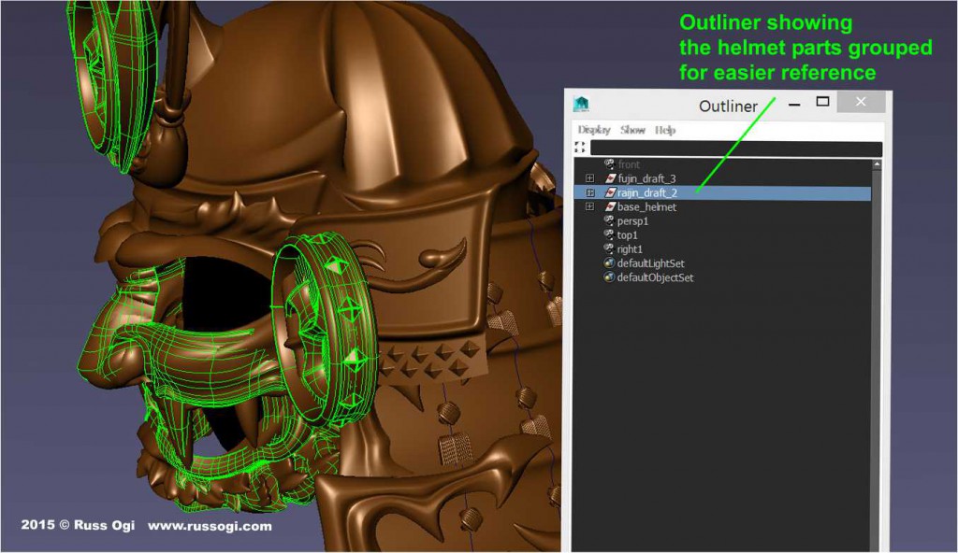Click the camera icon beside persp1
Screen dimensions: 958x553
point(608,220)
